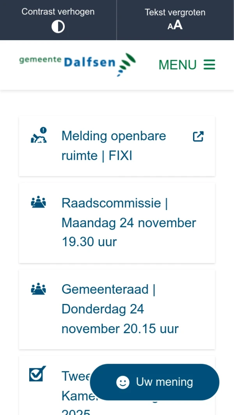Image resolution: width=234 pixels, height=415 pixels.
Task: Click the council meeting icon beside Gemeenteraad
Action: coord(38,288)
